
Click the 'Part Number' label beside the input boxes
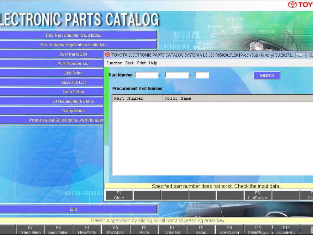(121, 75)
